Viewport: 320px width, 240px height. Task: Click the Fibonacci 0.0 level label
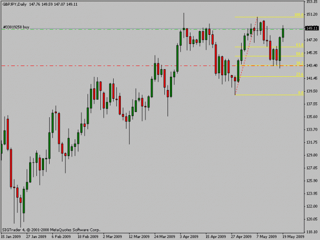coord(301,93)
